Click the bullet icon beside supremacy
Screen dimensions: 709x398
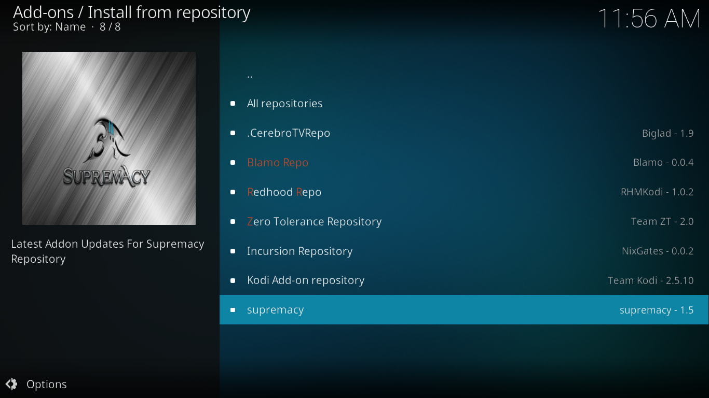(x=233, y=310)
